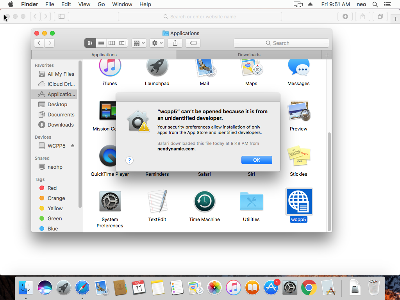Open App Store from the Dock

click(x=271, y=288)
